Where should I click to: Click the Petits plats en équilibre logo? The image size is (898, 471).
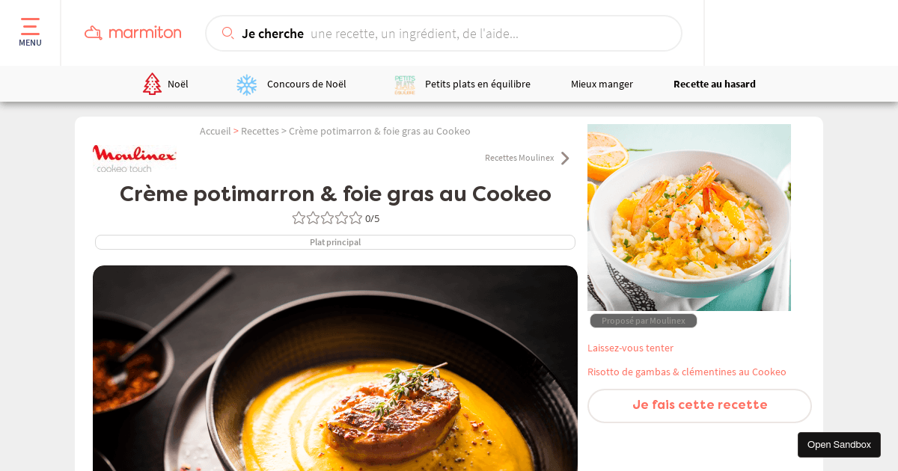click(x=405, y=84)
